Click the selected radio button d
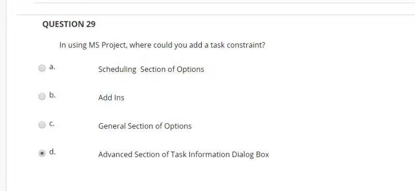The width and height of the screenshot is (415, 191). click(42, 153)
